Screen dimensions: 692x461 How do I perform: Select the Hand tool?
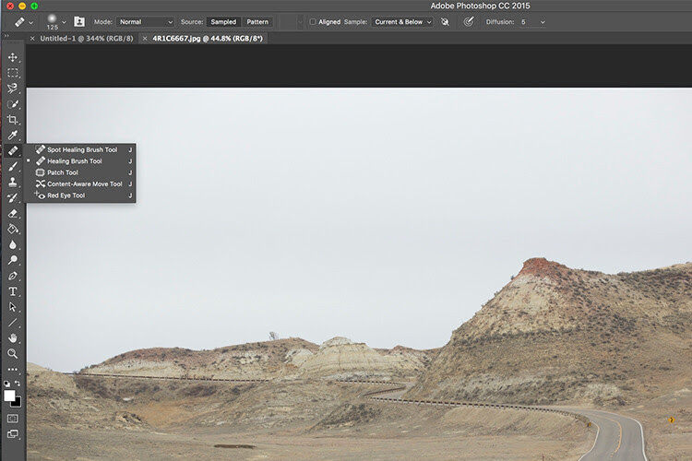click(x=12, y=338)
